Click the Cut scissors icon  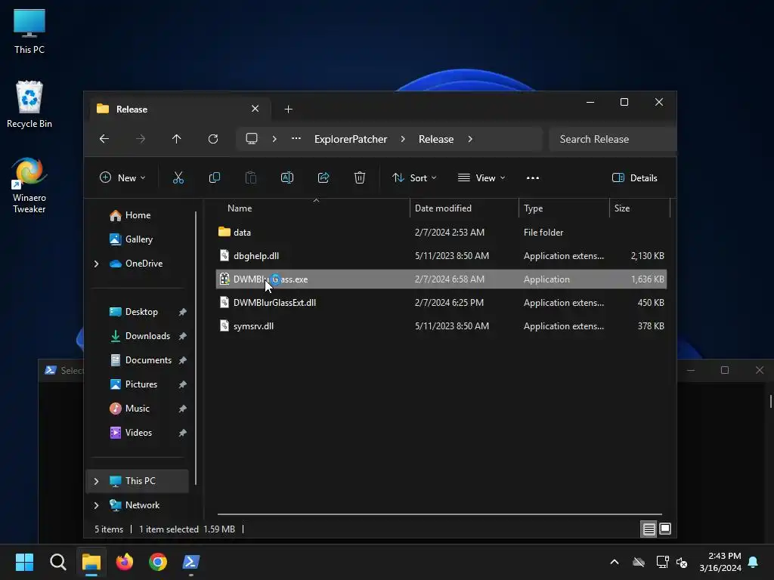tap(178, 177)
